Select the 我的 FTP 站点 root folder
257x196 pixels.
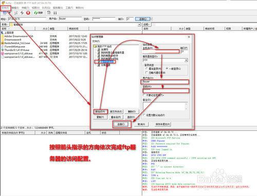(103, 46)
